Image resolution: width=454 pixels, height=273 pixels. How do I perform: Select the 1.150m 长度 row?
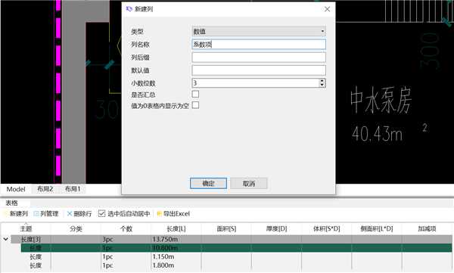(236, 257)
